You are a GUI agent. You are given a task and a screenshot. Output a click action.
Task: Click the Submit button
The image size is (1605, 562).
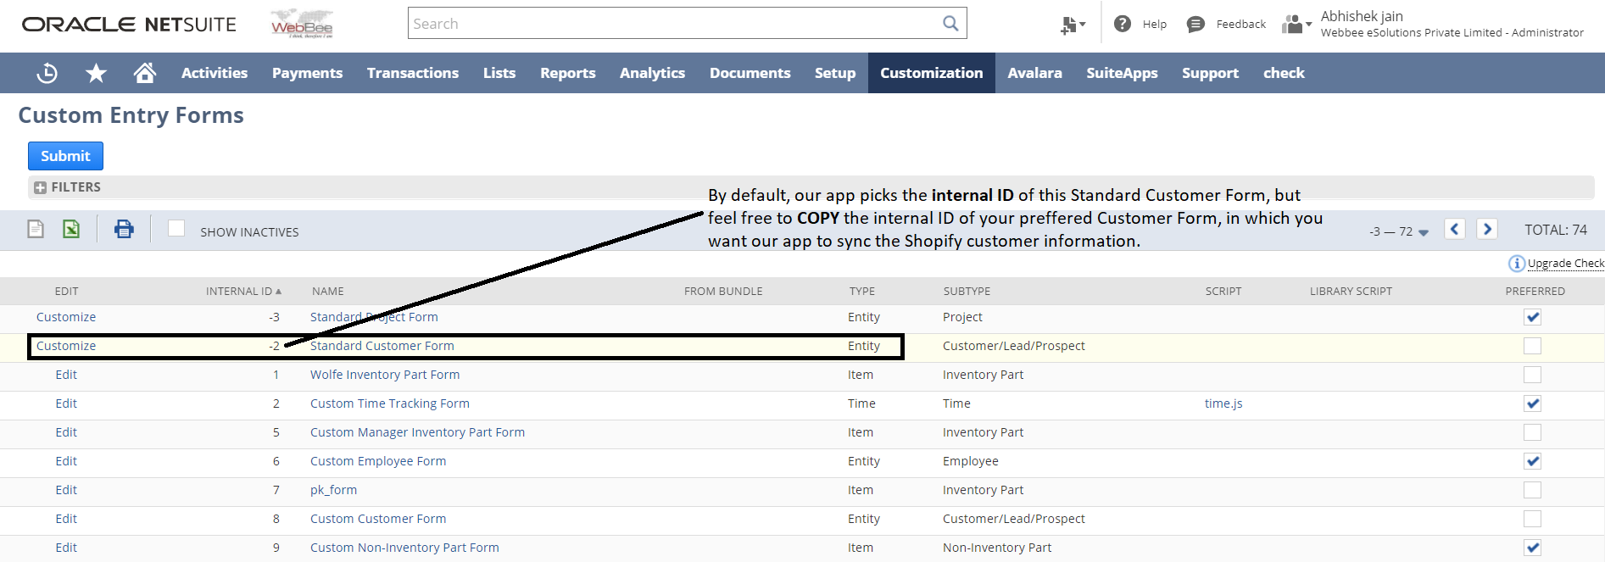[x=65, y=156]
